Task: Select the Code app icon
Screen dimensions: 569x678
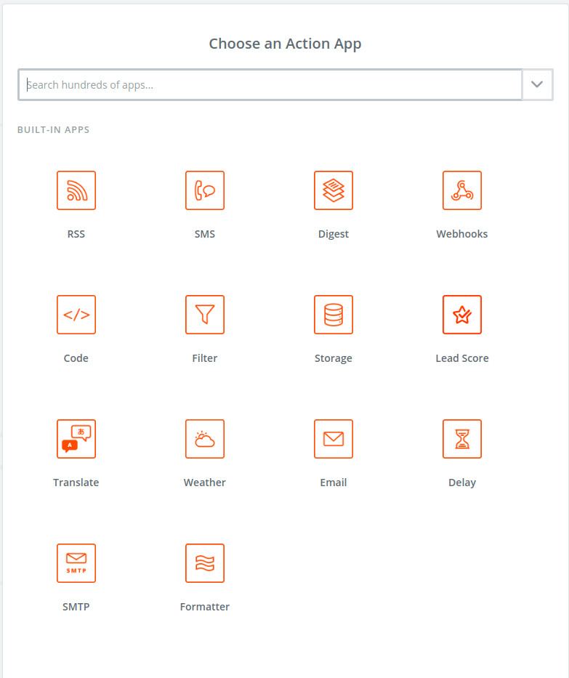Action: [76, 315]
